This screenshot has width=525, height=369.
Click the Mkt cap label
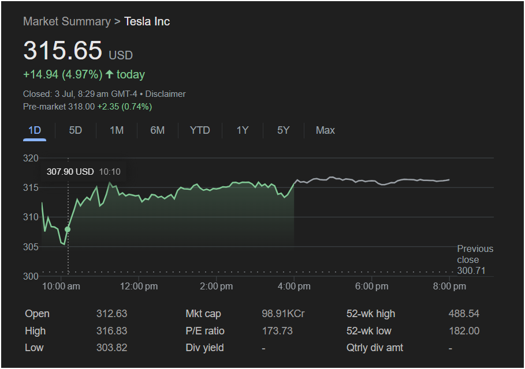pyautogui.click(x=203, y=314)
